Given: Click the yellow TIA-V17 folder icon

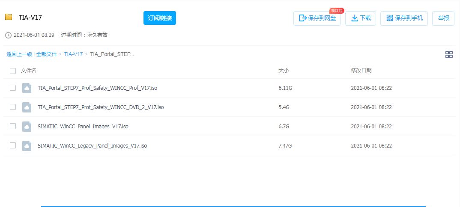Looking at the screenshot, I should tap(9, 17).
